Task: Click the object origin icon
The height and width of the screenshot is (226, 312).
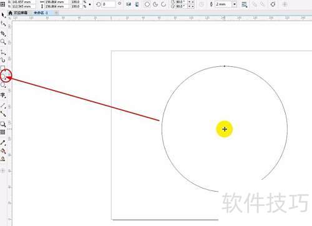Action: click(x=2, y=4)
